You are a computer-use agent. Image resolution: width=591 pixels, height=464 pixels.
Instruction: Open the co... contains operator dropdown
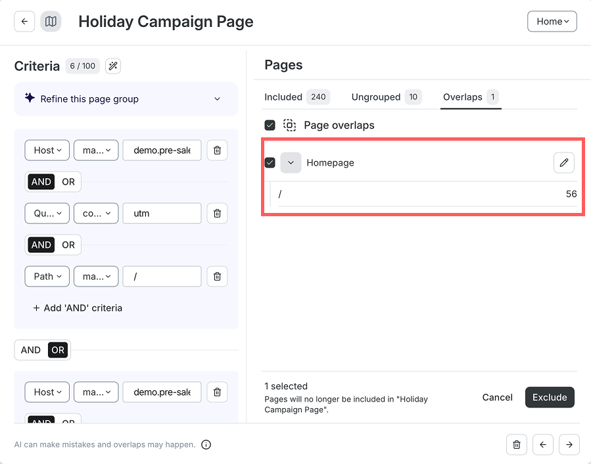tap(96, 214)
